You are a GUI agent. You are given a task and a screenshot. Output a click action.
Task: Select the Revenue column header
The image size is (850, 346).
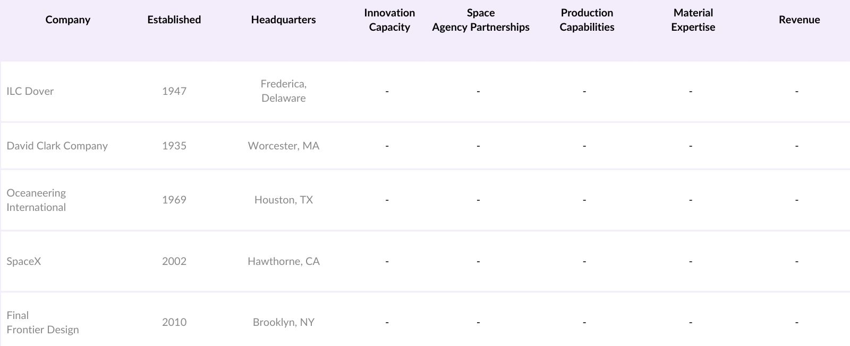pos(799,20)
